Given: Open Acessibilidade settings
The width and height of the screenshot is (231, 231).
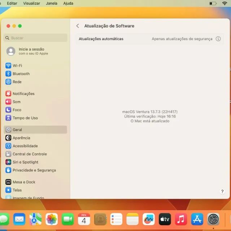Looking at the screenshot, I should (x=35, y=146).
